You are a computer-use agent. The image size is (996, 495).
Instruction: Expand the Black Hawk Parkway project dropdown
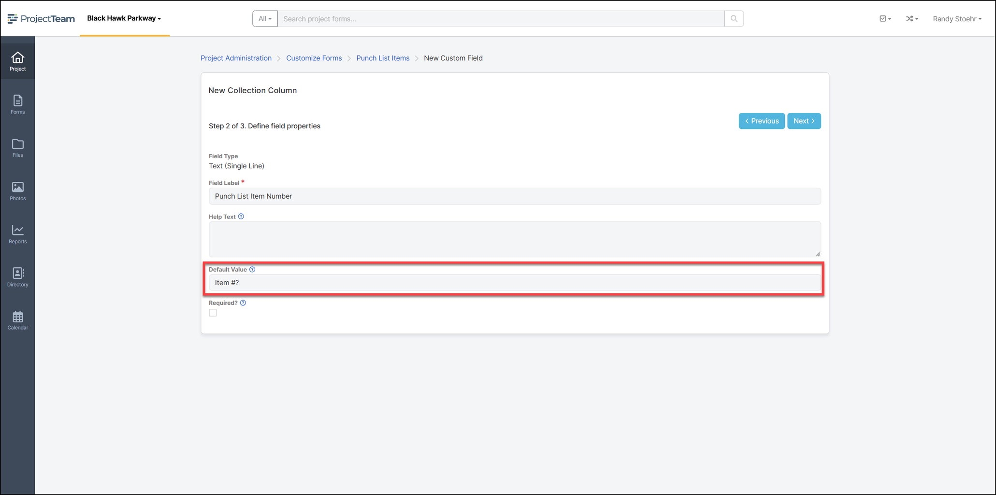pos(124,18)
